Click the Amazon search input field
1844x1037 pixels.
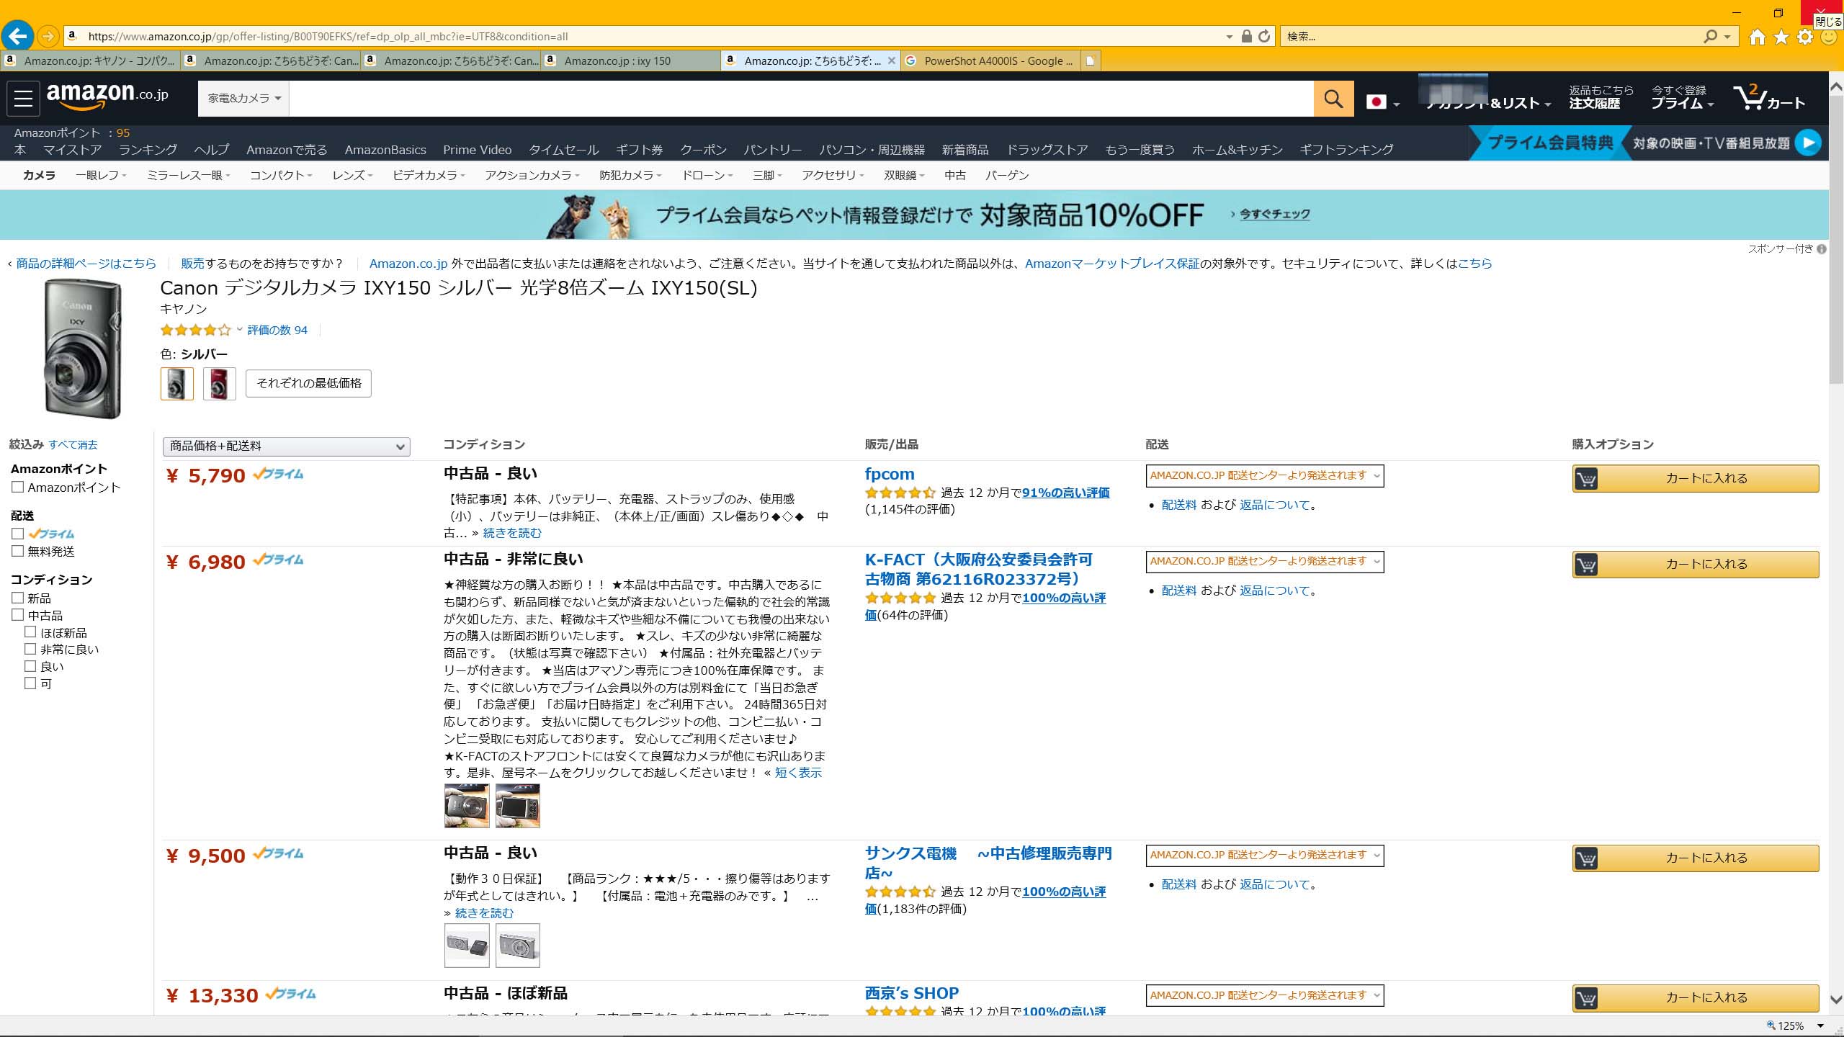tap(801, 99)
